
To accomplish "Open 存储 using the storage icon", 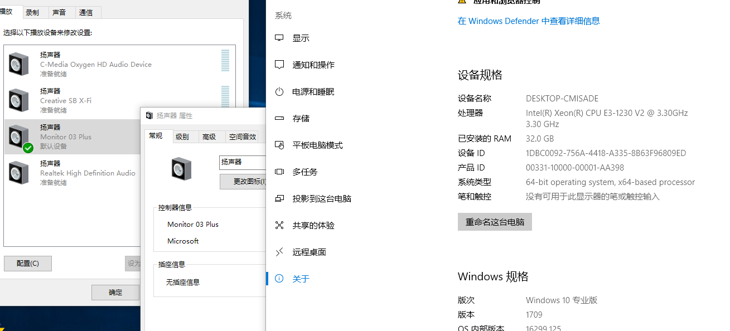I will 279,118.
